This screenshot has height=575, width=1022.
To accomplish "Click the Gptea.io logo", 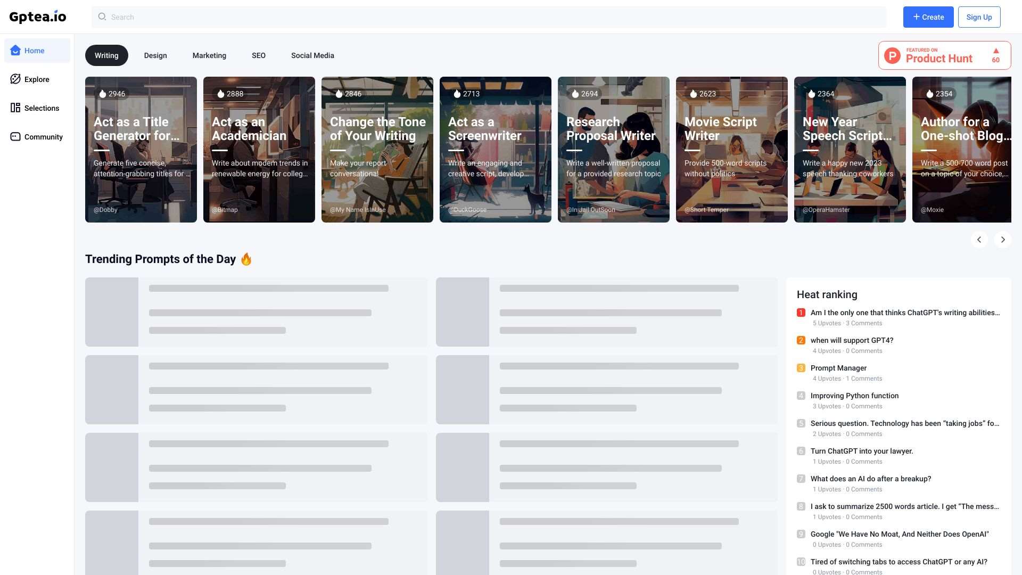I will 38,17.
